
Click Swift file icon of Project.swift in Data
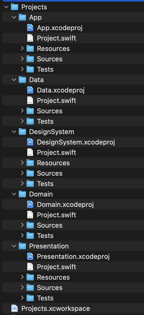[30, 100]
